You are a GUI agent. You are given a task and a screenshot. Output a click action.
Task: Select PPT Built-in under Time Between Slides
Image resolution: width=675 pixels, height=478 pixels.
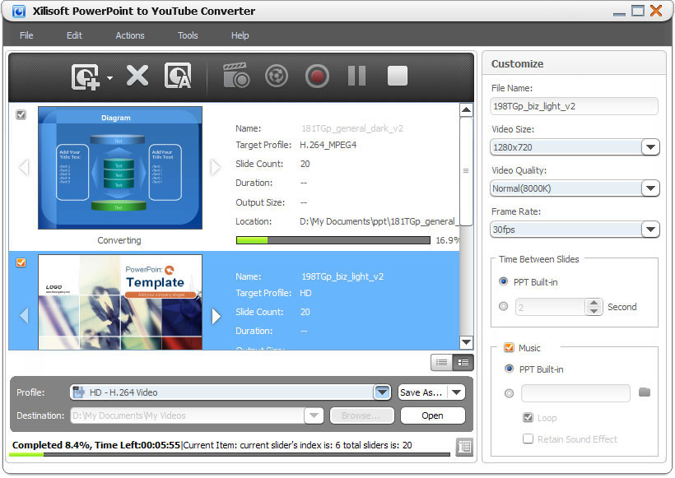[x=504, y=281]
